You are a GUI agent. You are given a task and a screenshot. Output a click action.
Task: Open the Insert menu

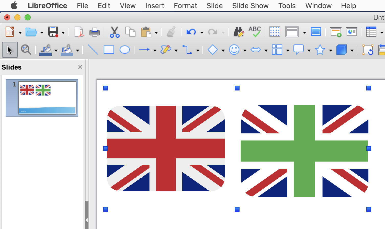pyautogui.click(x=155, y=6)
